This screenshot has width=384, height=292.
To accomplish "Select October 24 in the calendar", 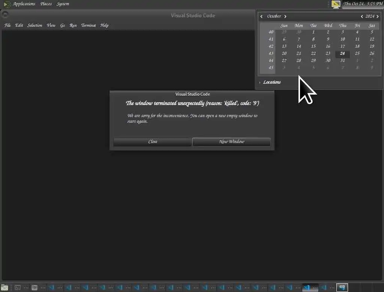I will click(x=342, y=53).
